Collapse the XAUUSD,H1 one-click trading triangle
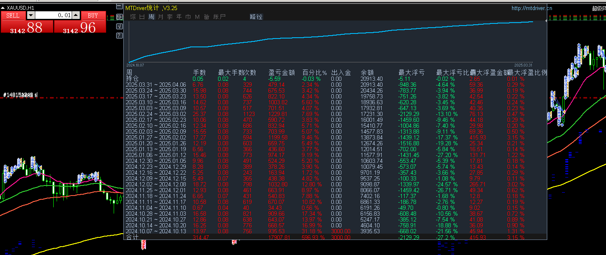This screenshot has width=606, height=255. click(3, 8)
